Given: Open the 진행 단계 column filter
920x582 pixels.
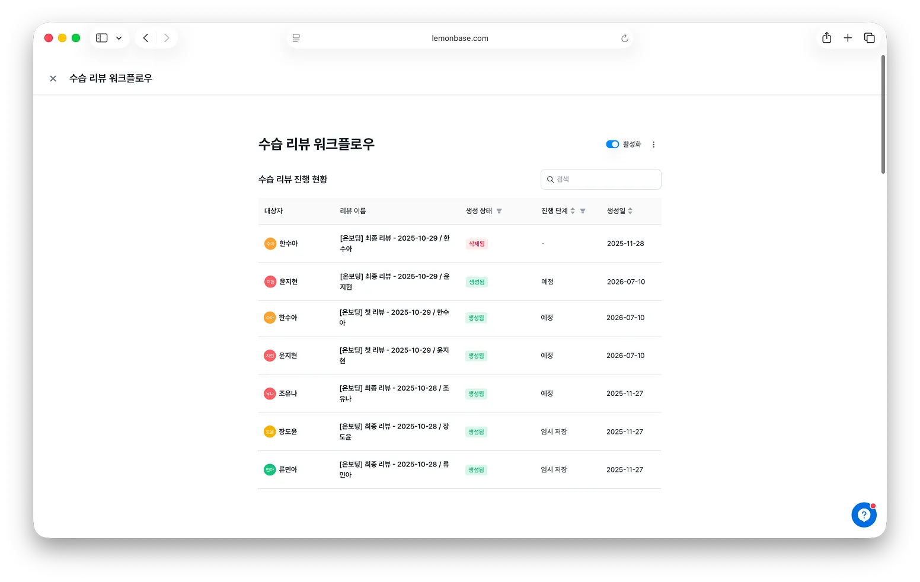Looking at the screenshot, I should [x=583, y=211].
